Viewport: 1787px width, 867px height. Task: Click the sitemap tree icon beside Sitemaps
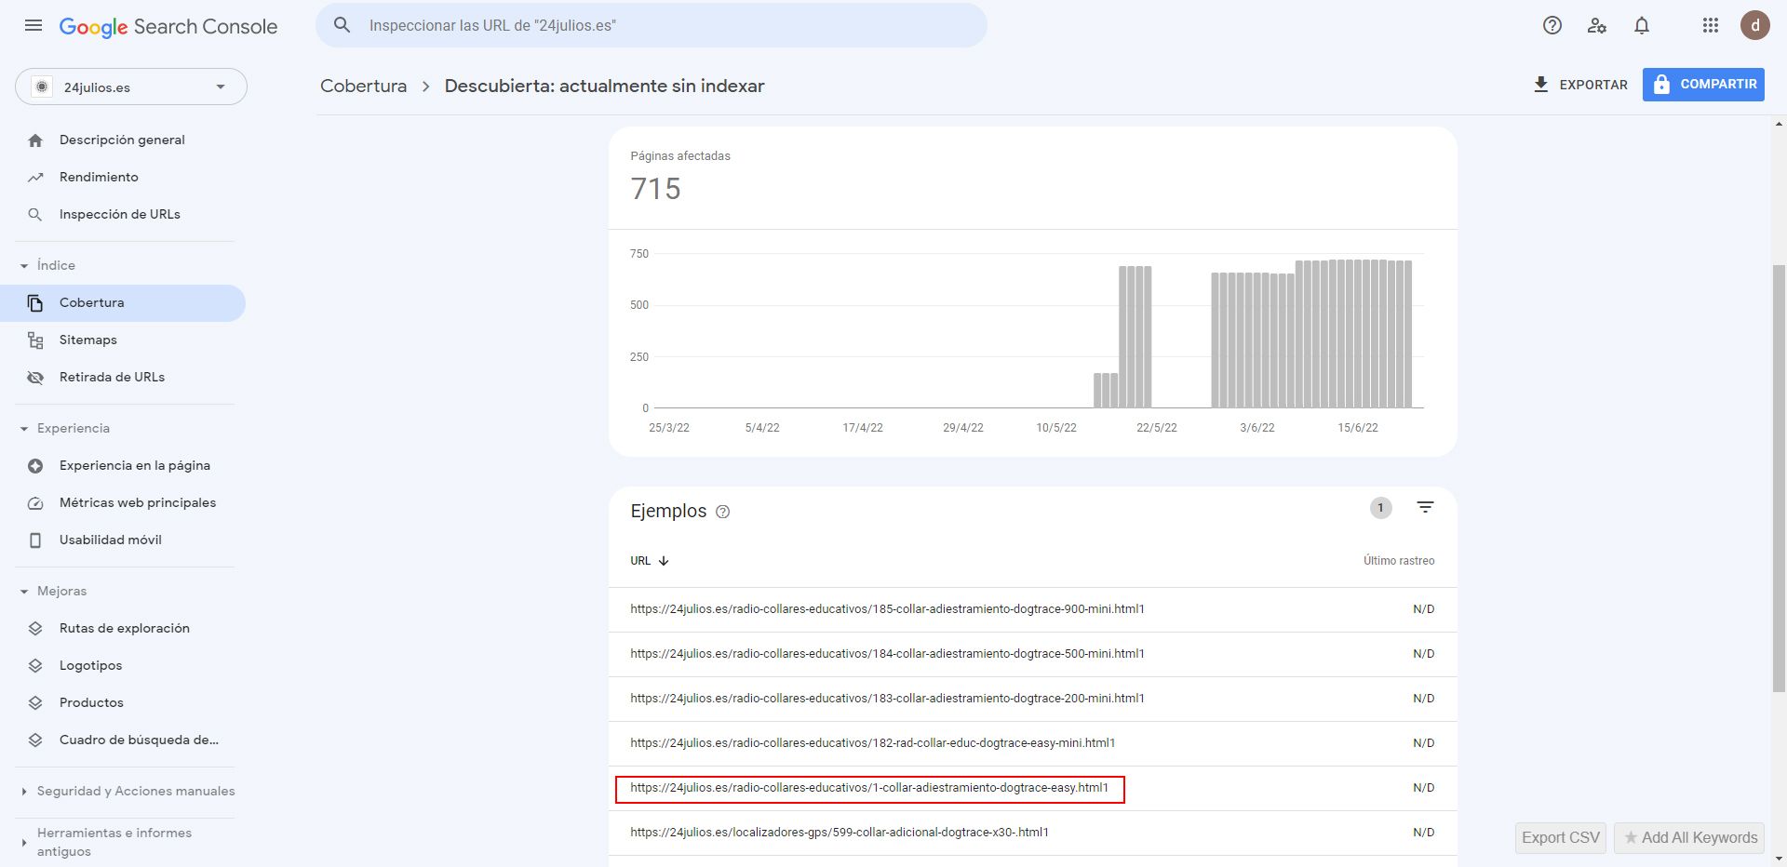(35, 340)
